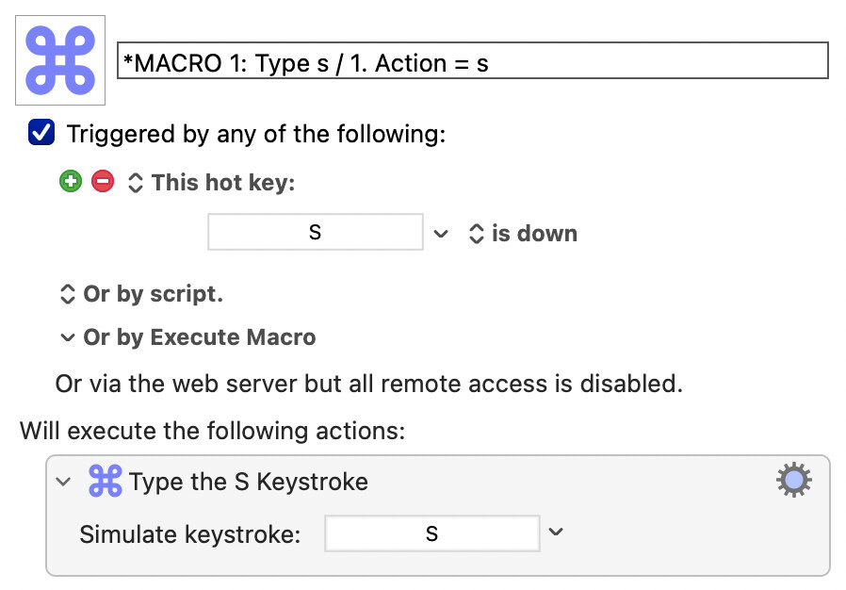The image size is (846, 590).
Task: Click the Simulate keystroke S field
Action: (x=431, y=533)
